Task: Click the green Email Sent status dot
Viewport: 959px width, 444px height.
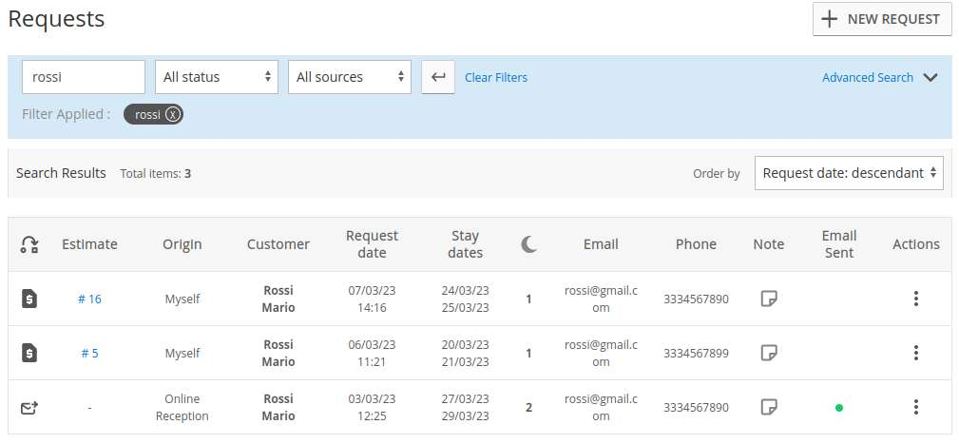Action: tap(839, 408)
